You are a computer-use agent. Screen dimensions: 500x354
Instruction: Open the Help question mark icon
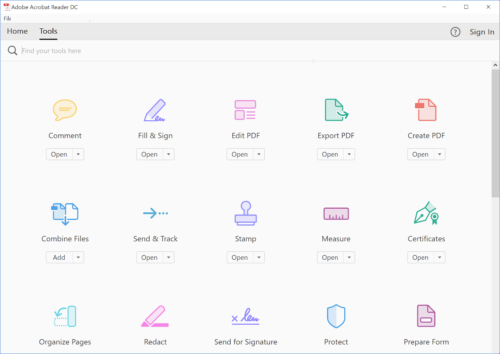(x=455, y=32)
